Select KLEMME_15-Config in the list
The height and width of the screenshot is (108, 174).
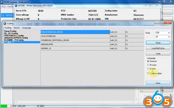click(14, 40)
